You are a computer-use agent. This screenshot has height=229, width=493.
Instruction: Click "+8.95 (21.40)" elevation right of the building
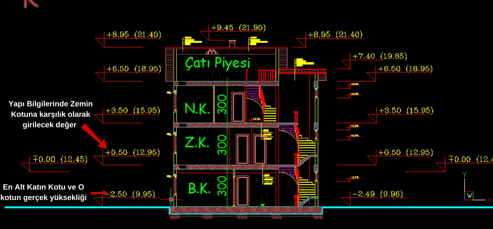(x=335, y=35)
